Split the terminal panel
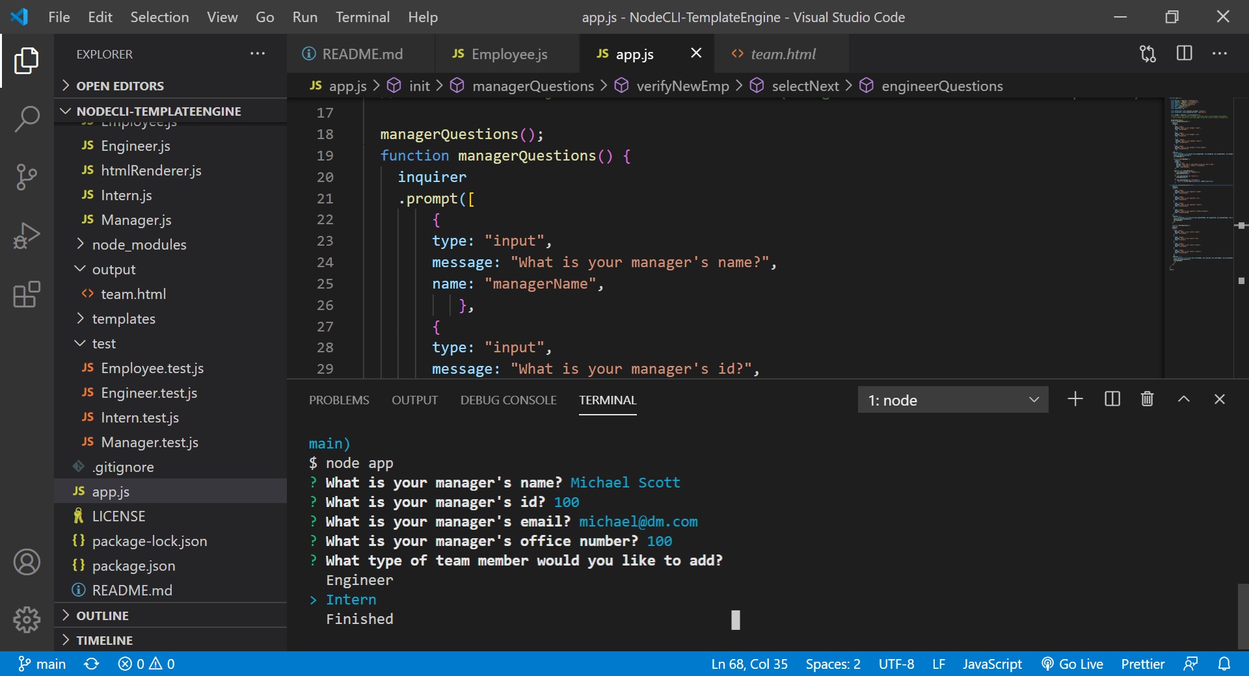Viewport: 1249px width, 676px height. pyautogui.click(x=1112, y=399)
